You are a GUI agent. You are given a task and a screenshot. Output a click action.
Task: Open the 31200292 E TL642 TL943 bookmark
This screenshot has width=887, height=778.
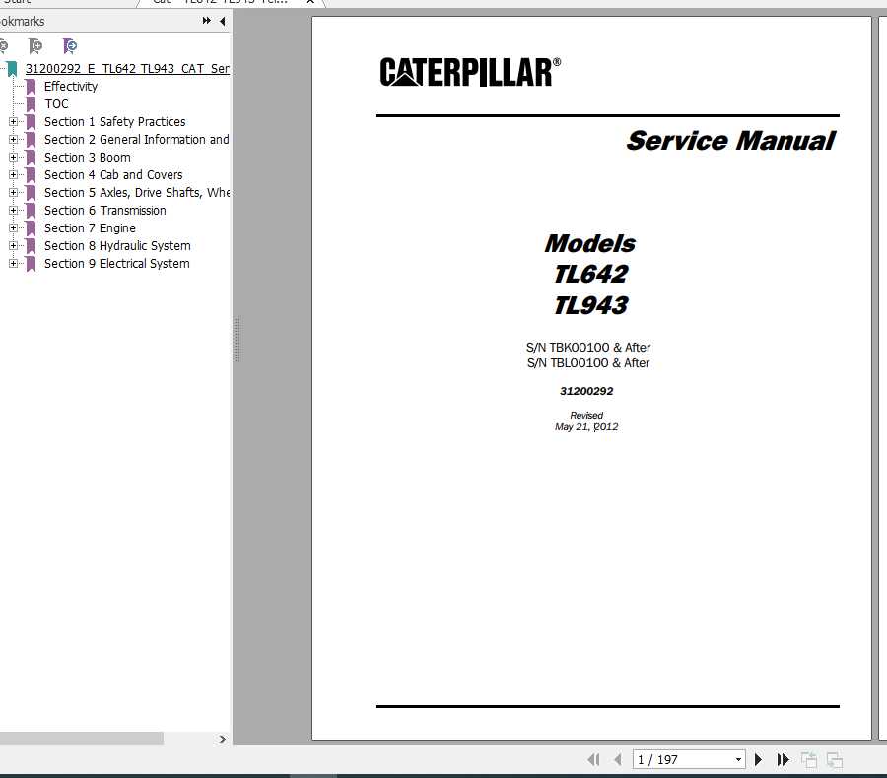click(126, 68)
